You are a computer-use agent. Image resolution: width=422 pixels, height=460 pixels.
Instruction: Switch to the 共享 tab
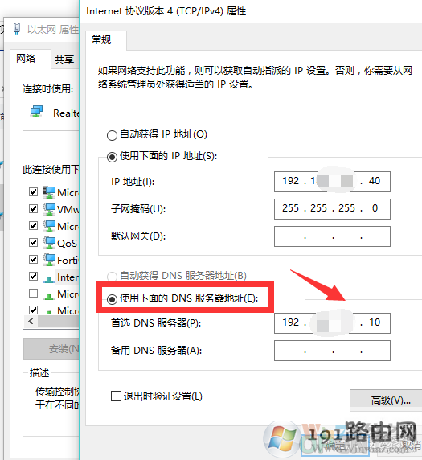click(x=64, y=60)
